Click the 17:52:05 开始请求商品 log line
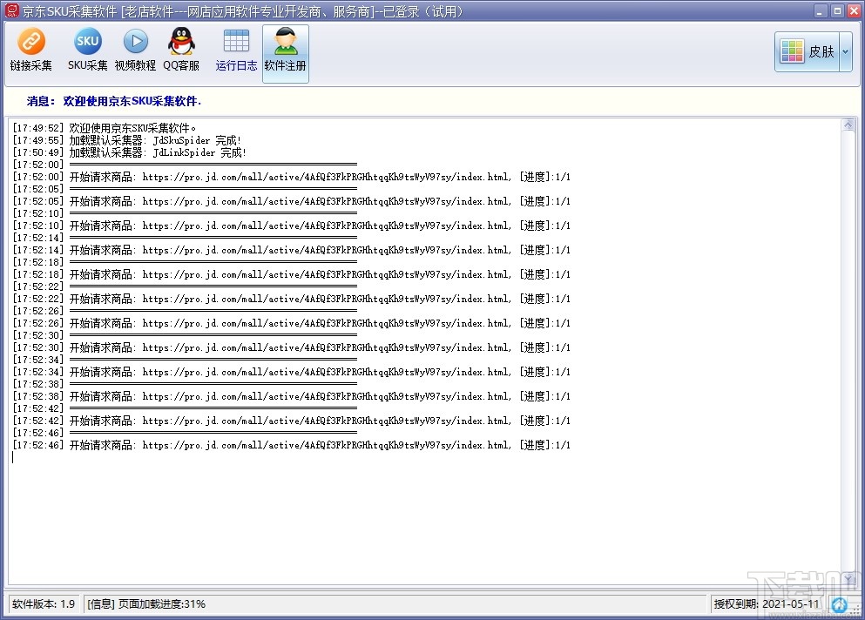Screen dimensions: 865x620 (x=291, y=201)
